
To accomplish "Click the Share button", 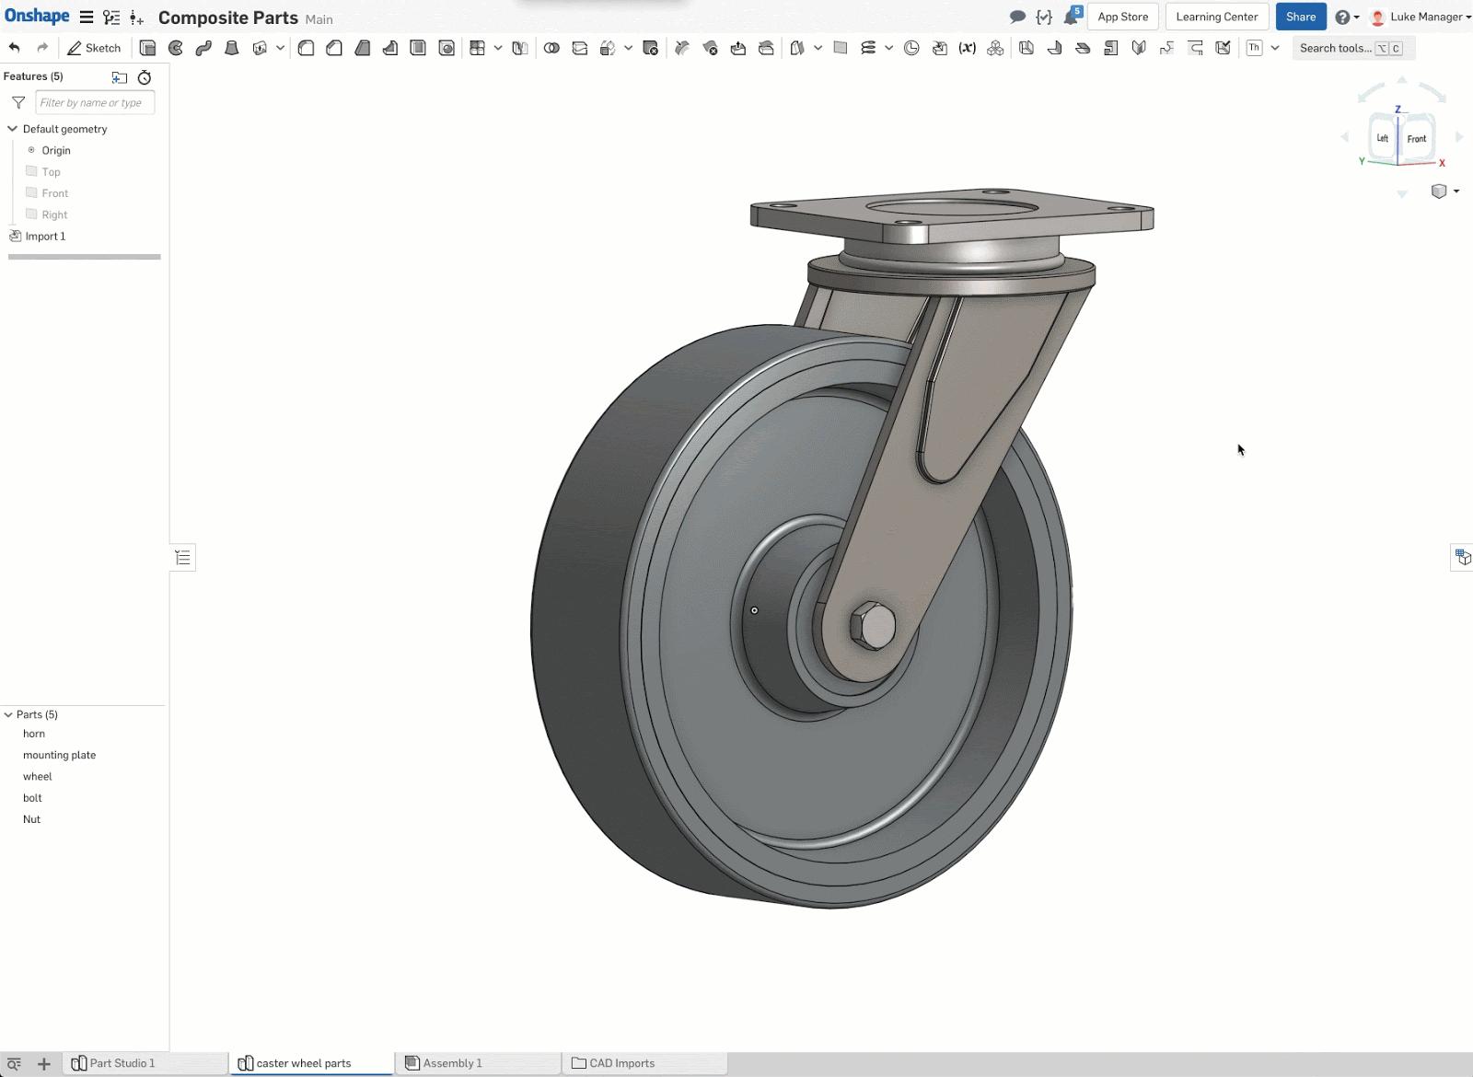I will 1300,17.
